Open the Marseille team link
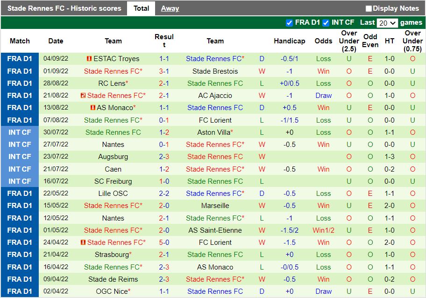The height and width of the screenshot is (298, 426). [x=215, y=205]
